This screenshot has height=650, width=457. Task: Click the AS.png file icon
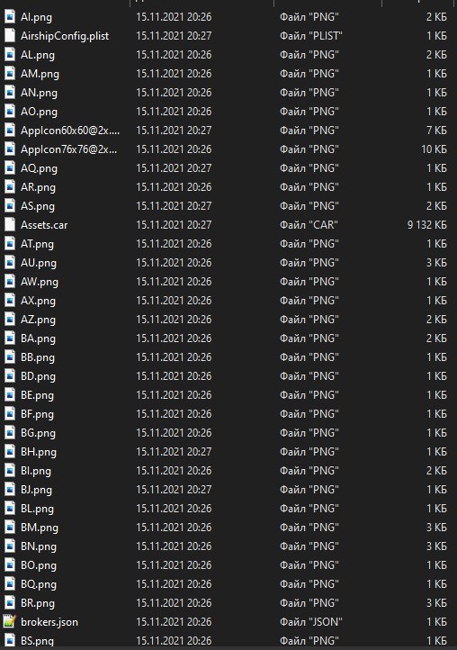(x=10, y=206)
